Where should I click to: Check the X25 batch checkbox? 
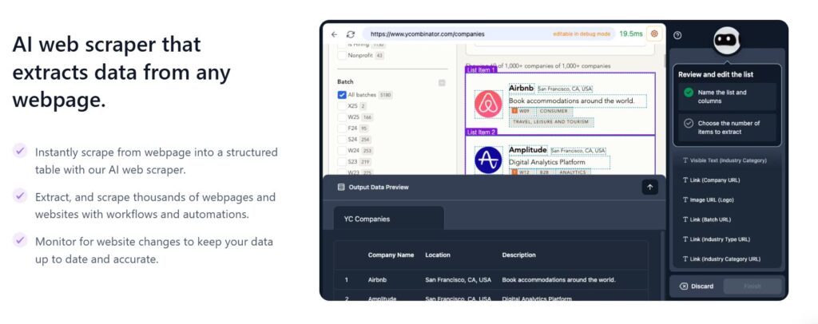point(342,105)
